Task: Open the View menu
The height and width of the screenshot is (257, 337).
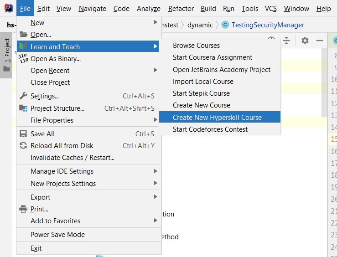Action: click(64, 8)
